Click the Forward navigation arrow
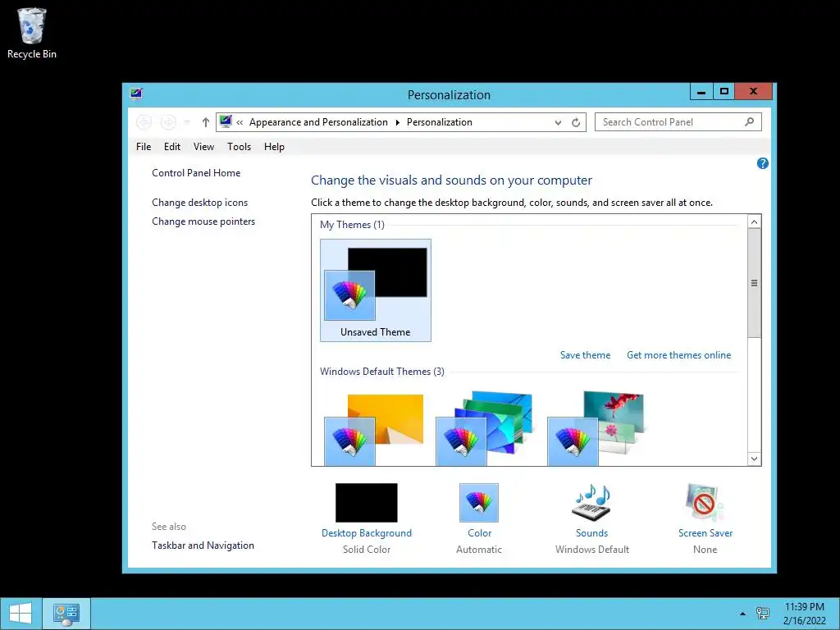The height and width of the screenshot is (630, 840). [x=167, y=123]
